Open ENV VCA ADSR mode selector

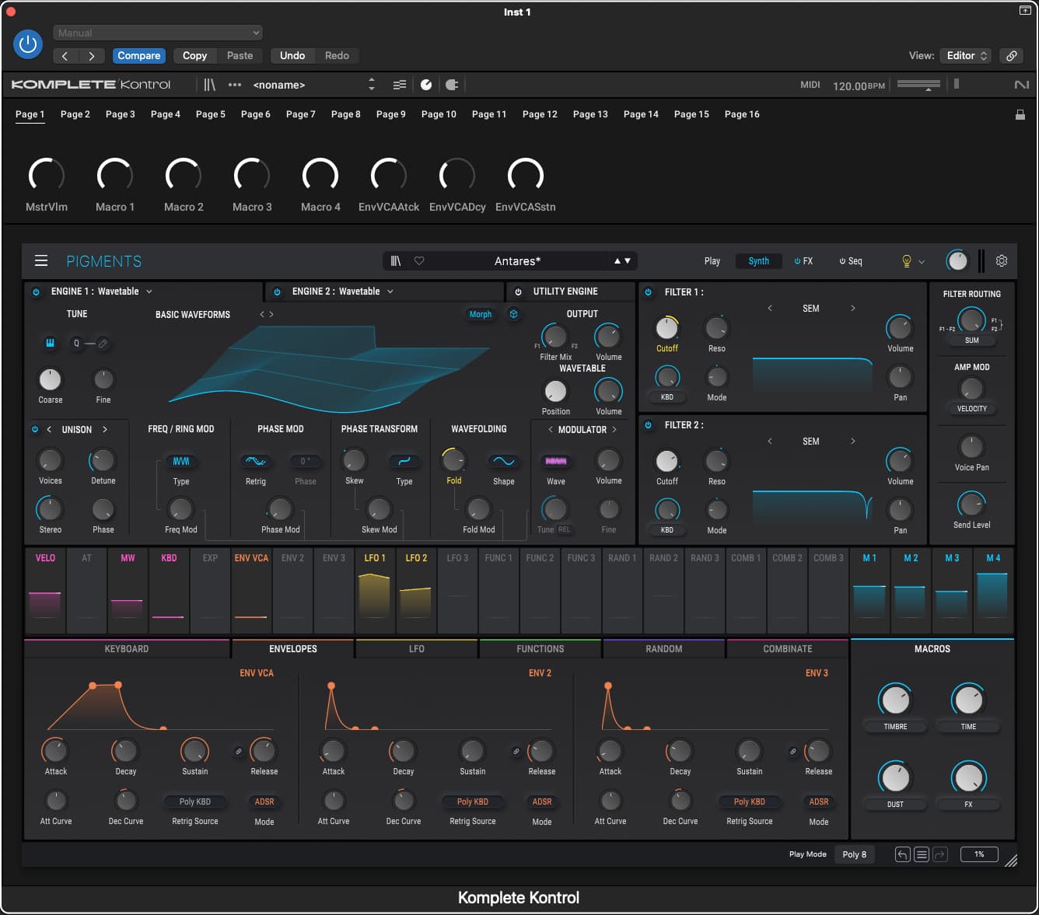[x=264, y=801]
